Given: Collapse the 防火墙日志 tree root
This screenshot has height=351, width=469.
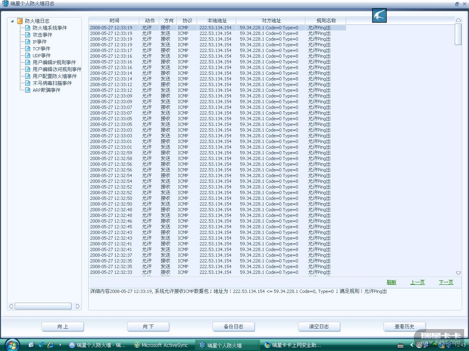Looking at the screenshot, I should click(x=12, y=21).
